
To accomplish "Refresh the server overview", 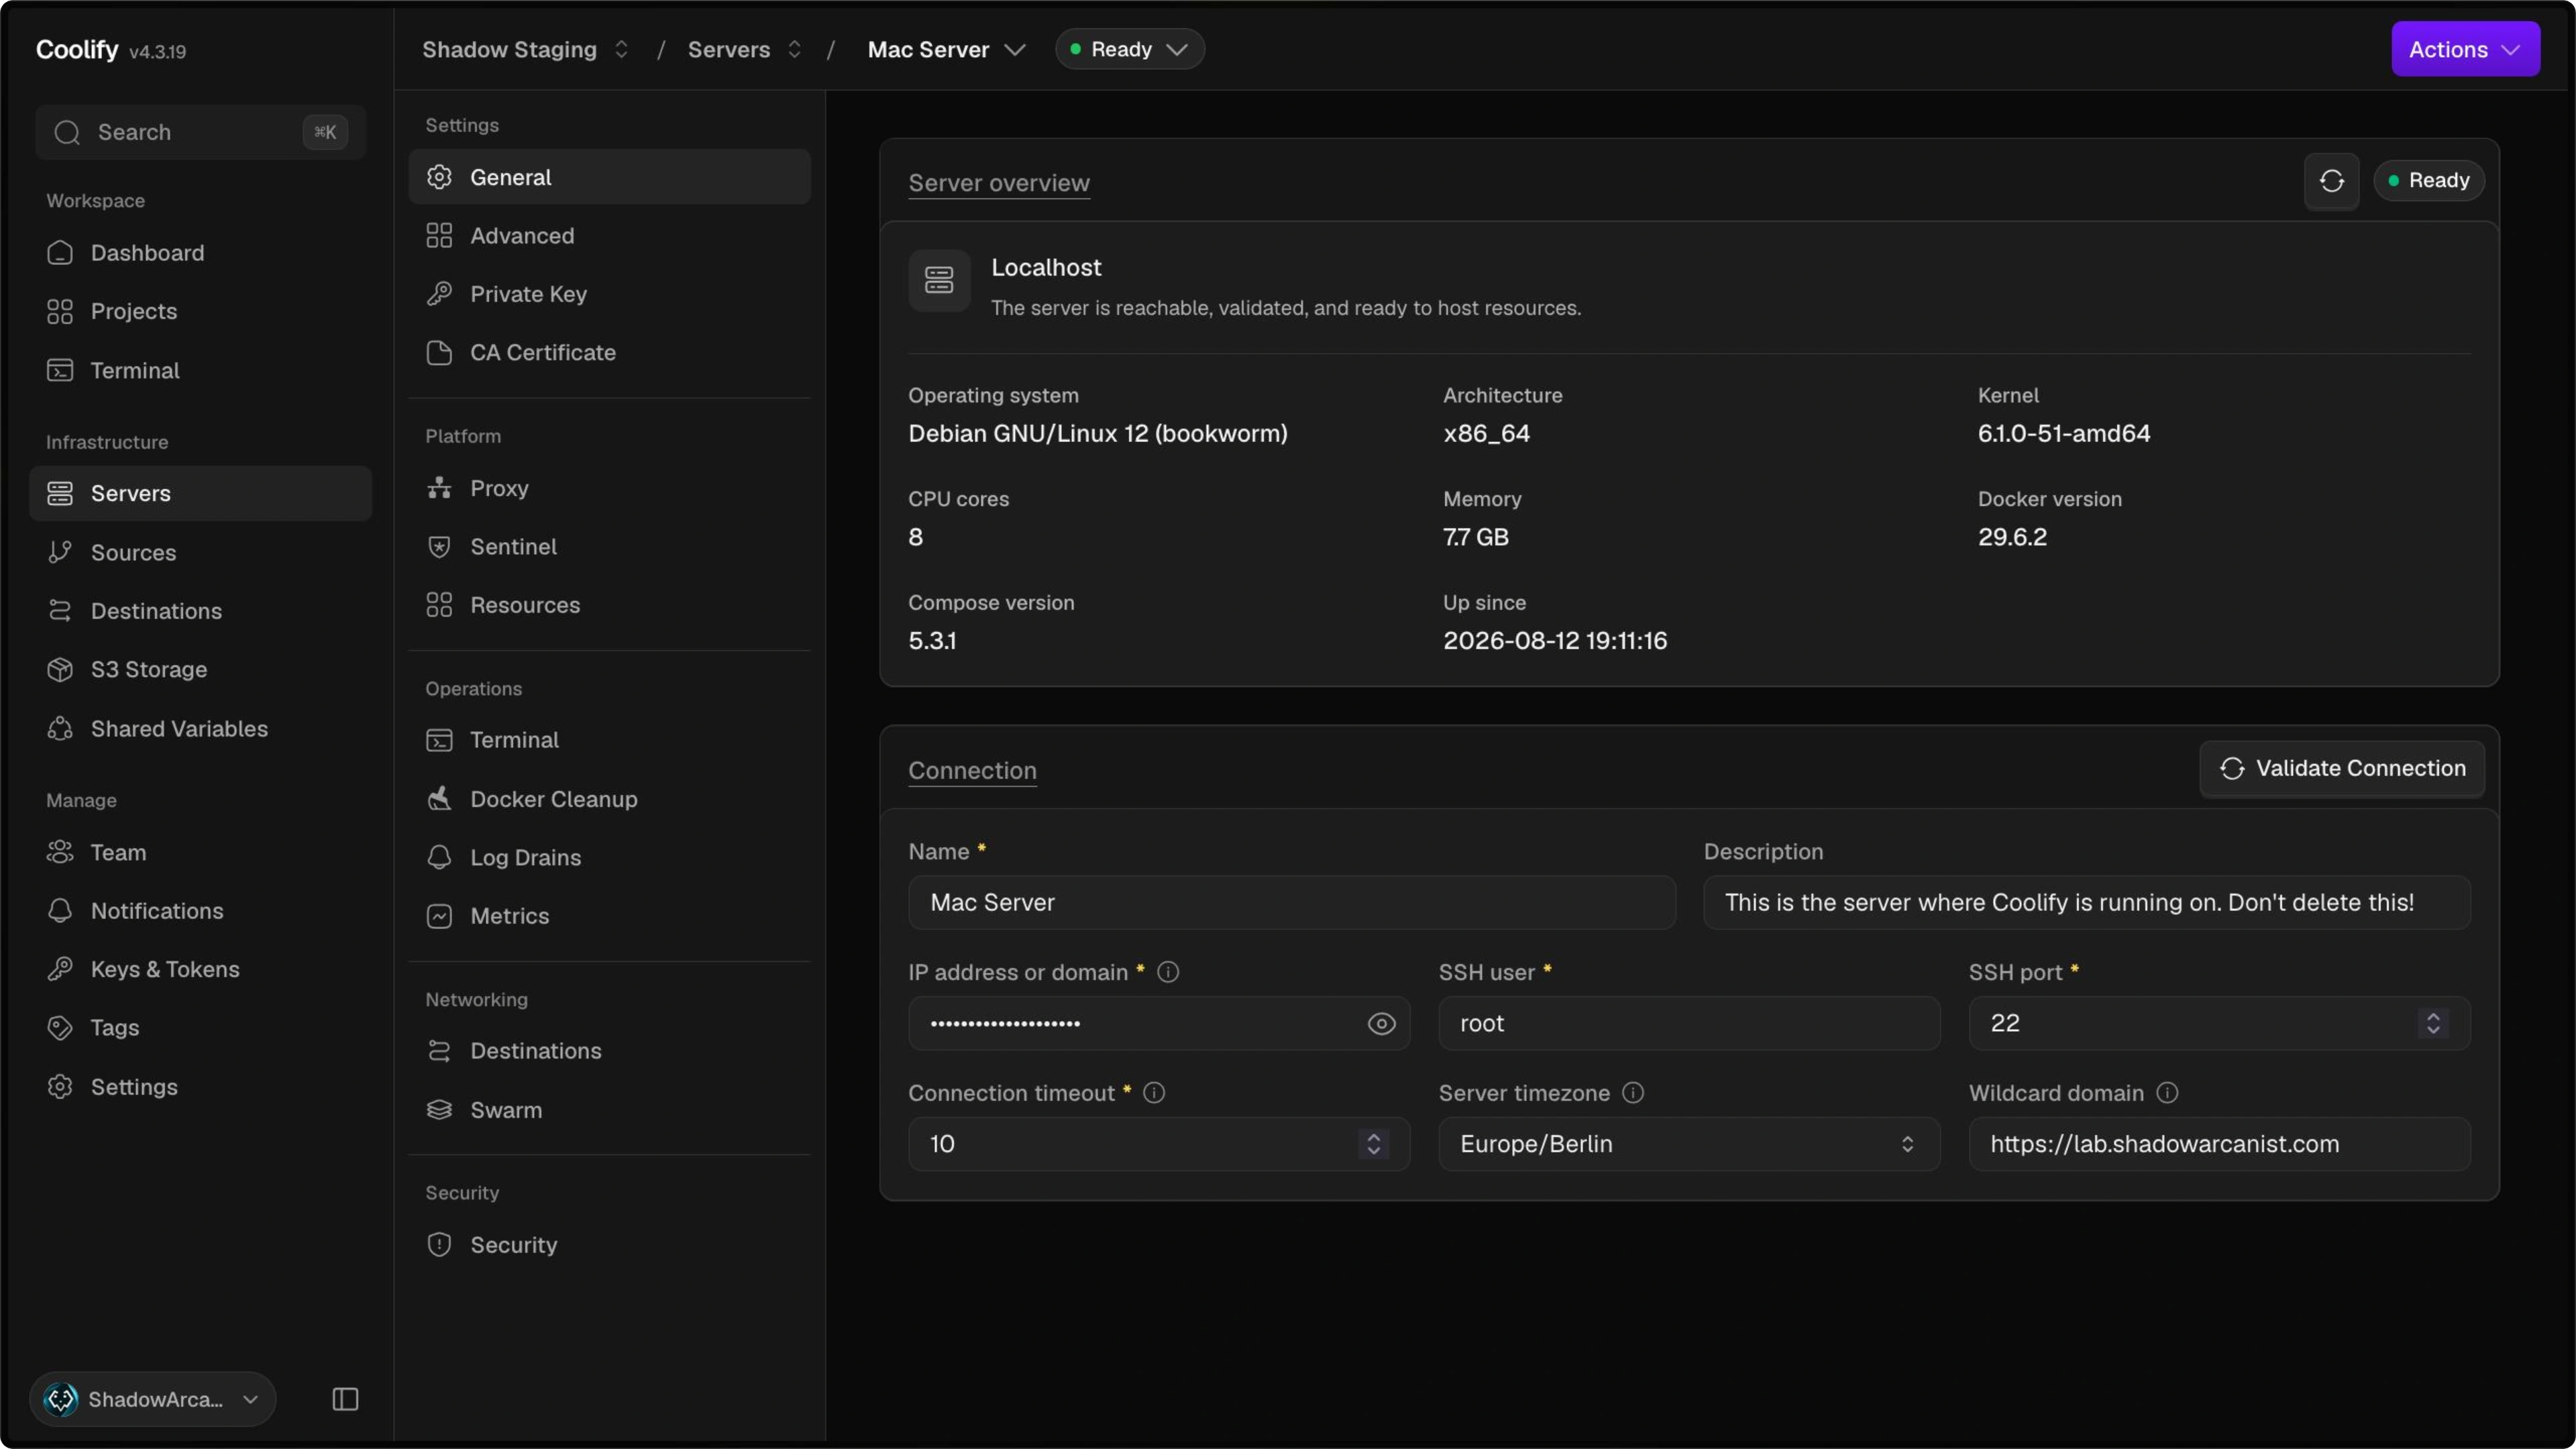I will [2331, 181].
